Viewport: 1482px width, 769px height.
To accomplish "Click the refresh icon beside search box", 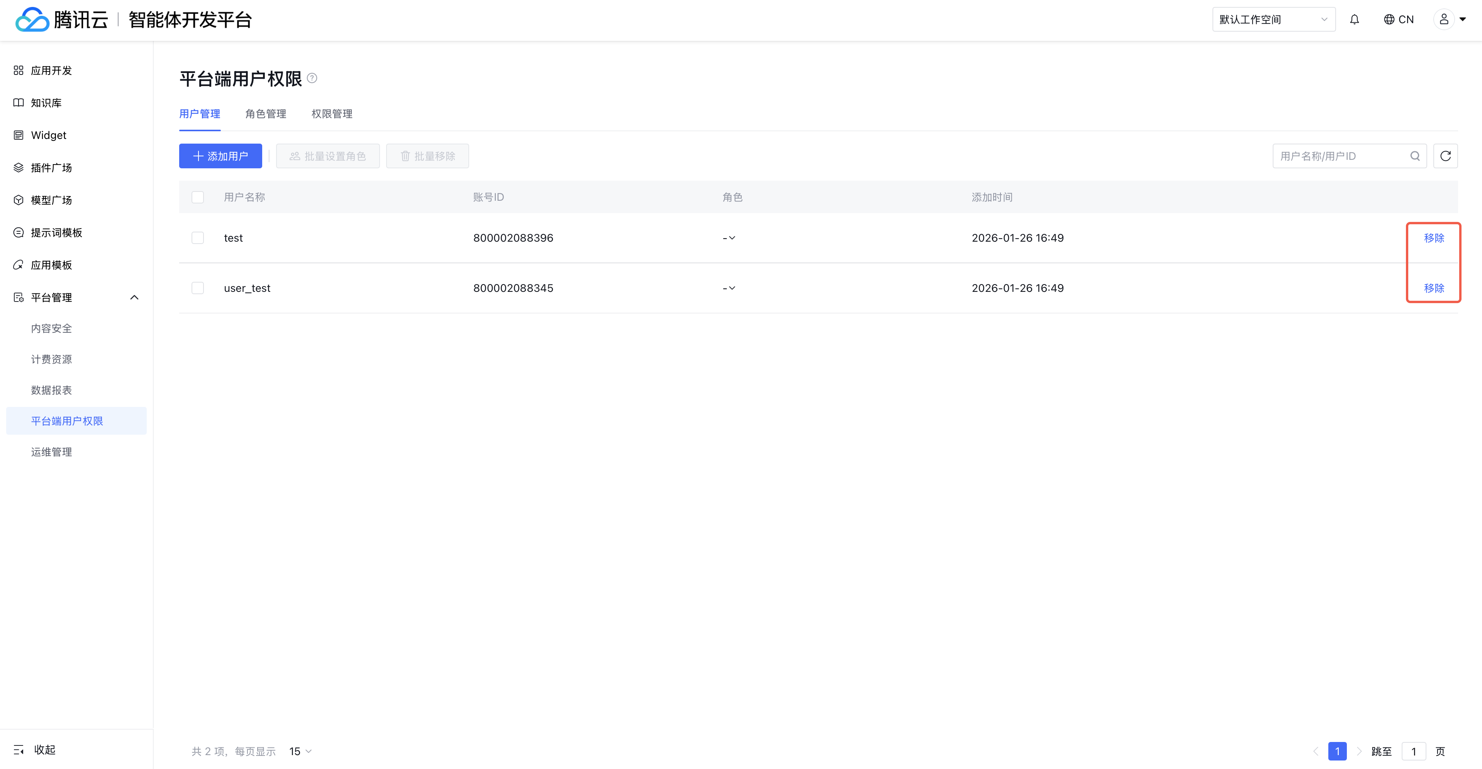I will tap(1445, 156).
